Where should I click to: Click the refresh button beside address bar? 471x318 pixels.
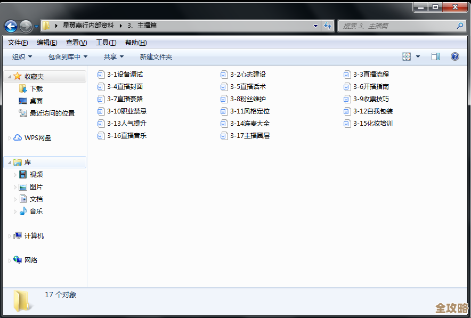tap(328, 26)
